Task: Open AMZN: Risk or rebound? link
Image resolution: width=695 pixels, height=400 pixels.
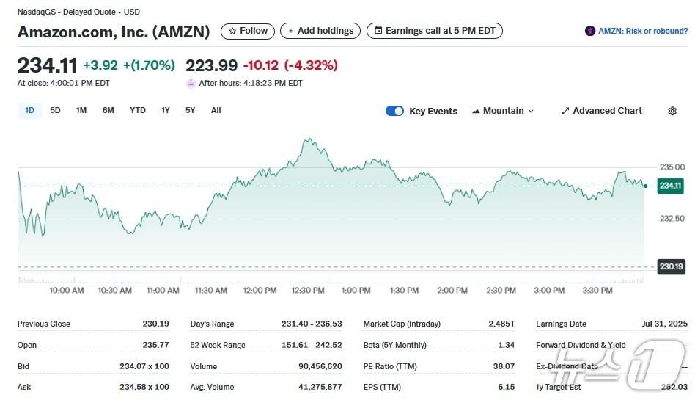Action: pos(643,31)
